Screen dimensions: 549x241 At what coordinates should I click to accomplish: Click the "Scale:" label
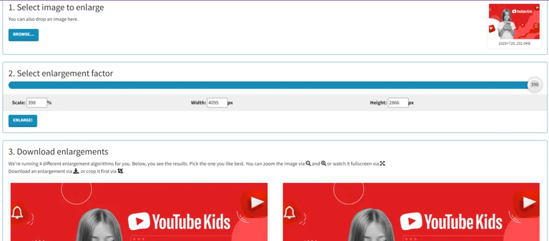point(19,103)
